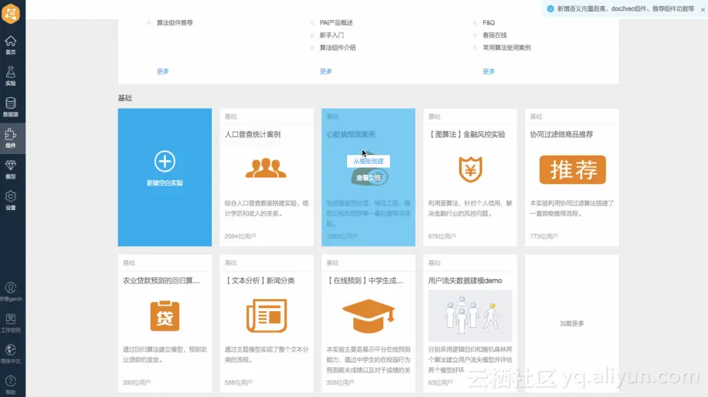Viewport: 708px width, 397px height.
Task: Click the 心脏病预测案例 card title
Action: click(x=351, y=134)
